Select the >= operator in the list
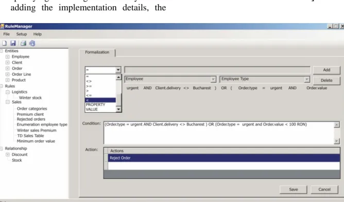344x202 pixels. 100,86
